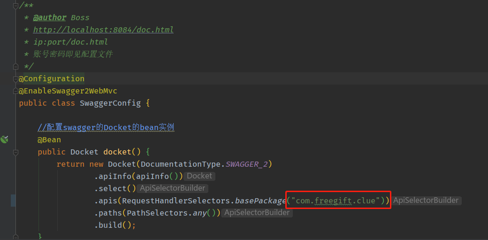Viewport: 488px width, 240px height.
Task: Click the any() method call
Action: pos(204,213)
